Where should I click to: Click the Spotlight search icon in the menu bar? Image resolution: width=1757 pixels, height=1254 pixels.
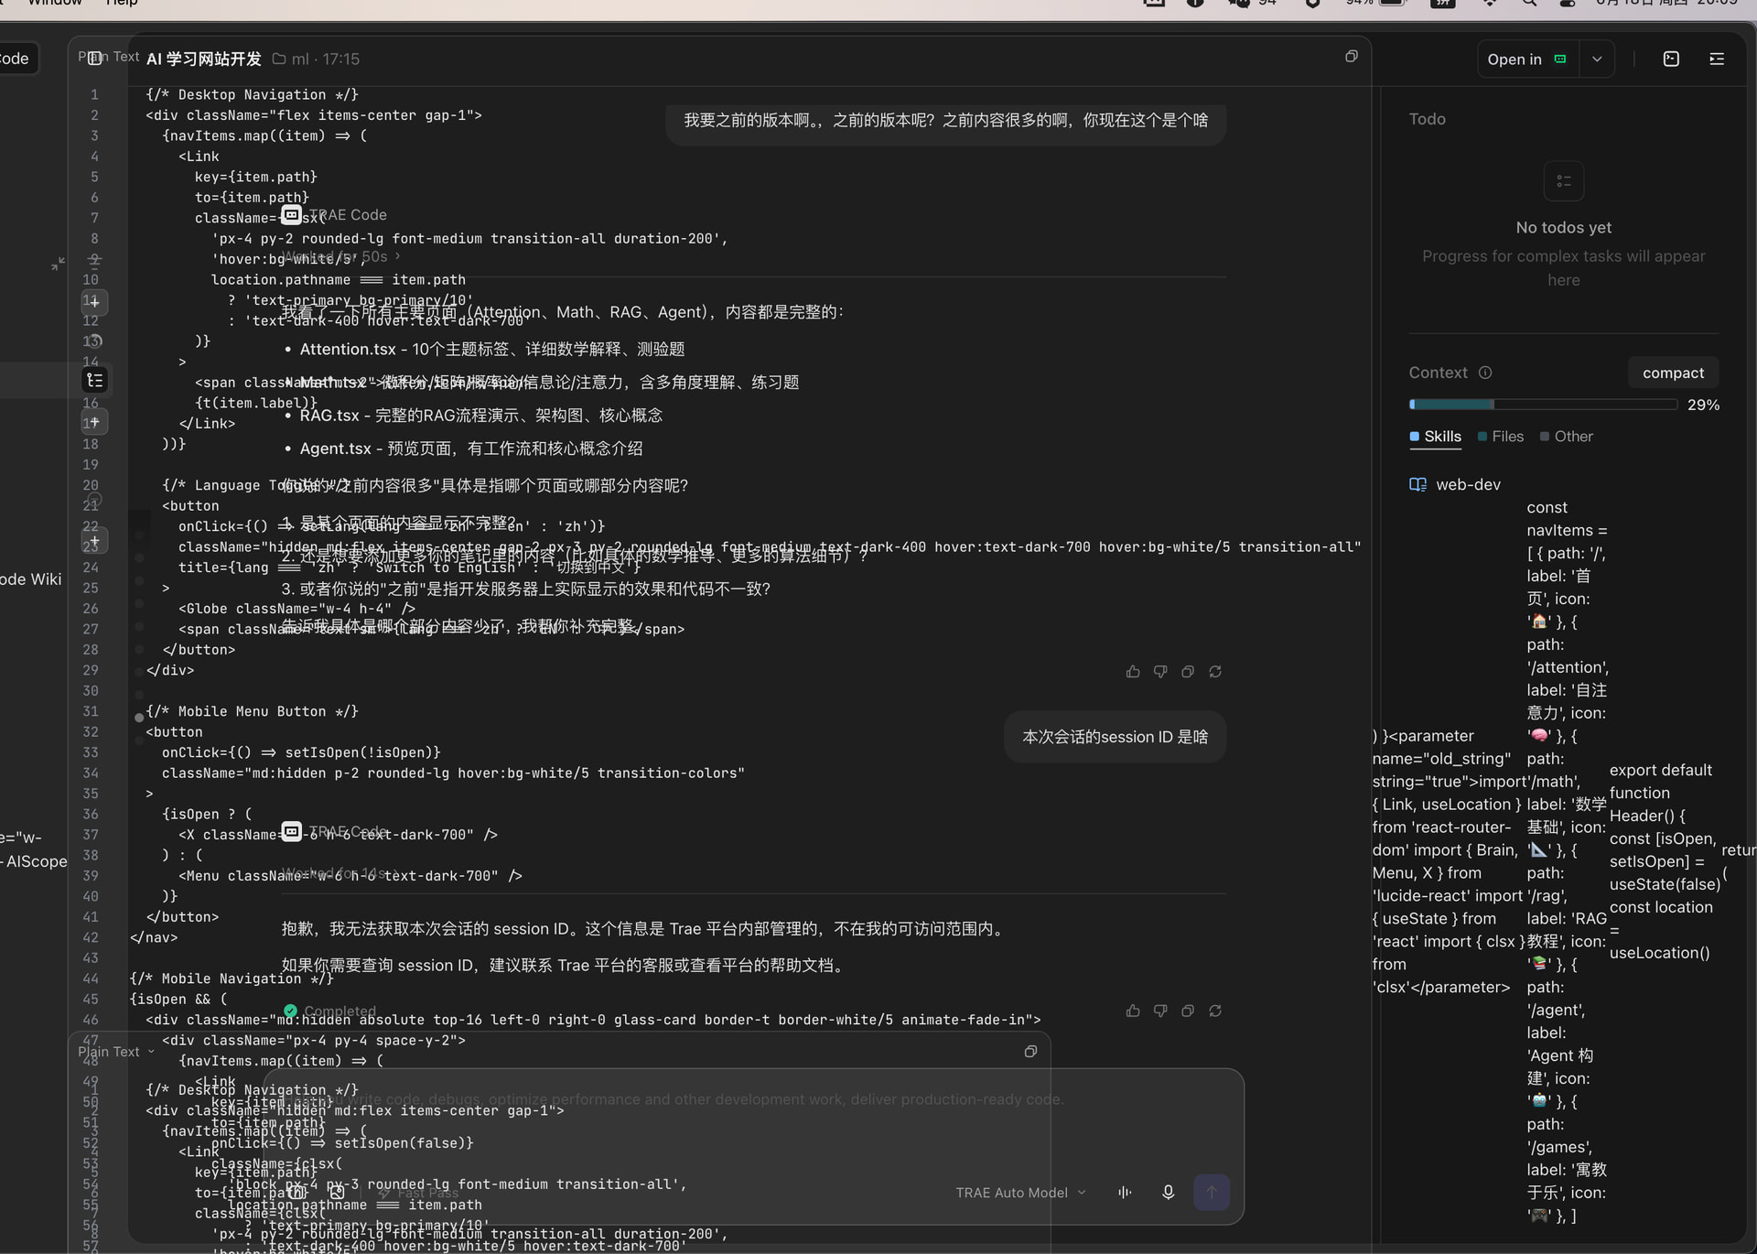pos(1529,3)
